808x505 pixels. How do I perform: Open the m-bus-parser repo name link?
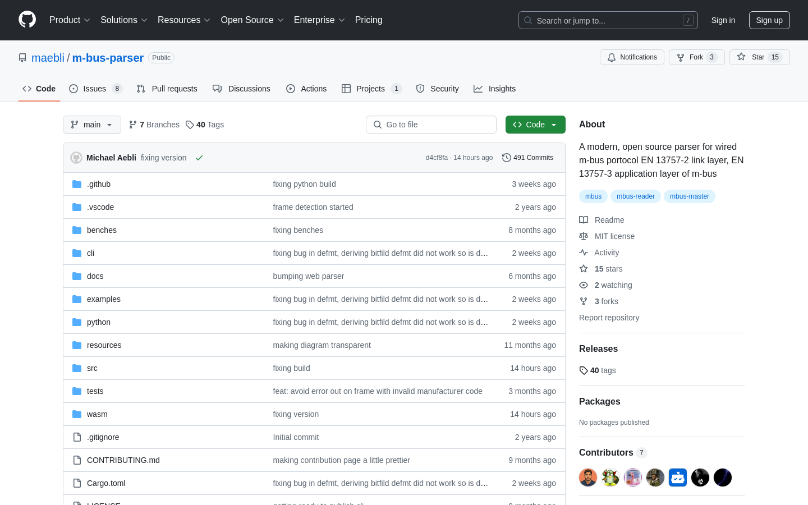pyautogui.click(x=108, y=58)
